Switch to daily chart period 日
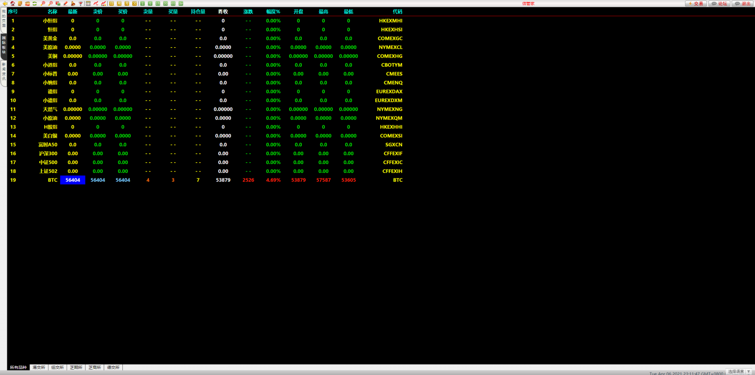This screenshot has height=375, width=755. pos(112,3)
